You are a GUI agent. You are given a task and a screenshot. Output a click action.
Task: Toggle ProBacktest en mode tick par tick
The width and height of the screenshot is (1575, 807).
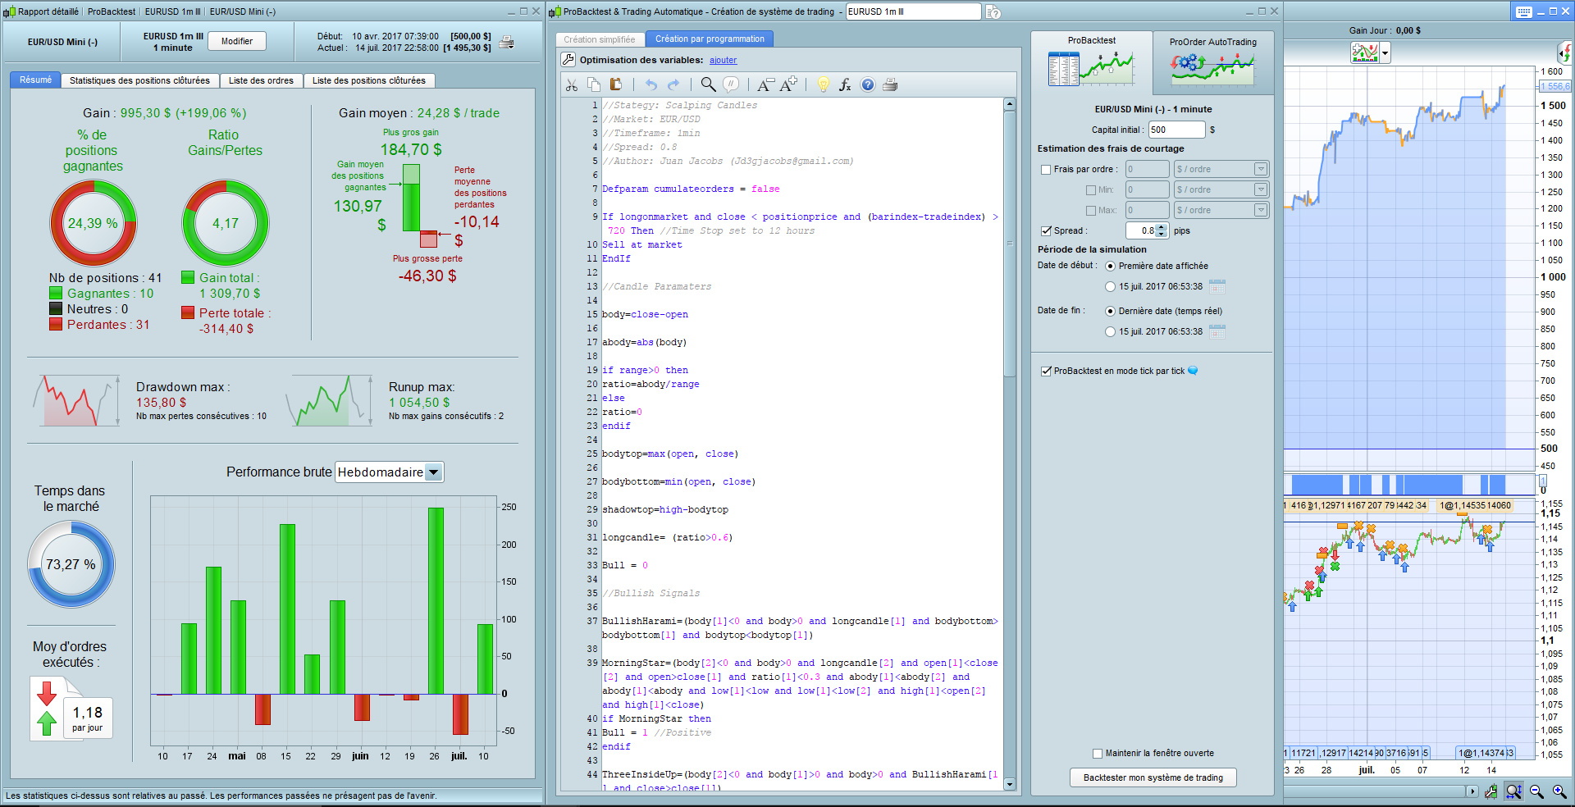(1046, 372)
